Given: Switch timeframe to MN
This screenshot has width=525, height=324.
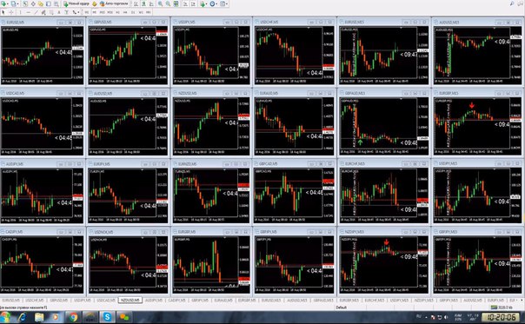Looking at the screenshot, I should coord(148,12).
